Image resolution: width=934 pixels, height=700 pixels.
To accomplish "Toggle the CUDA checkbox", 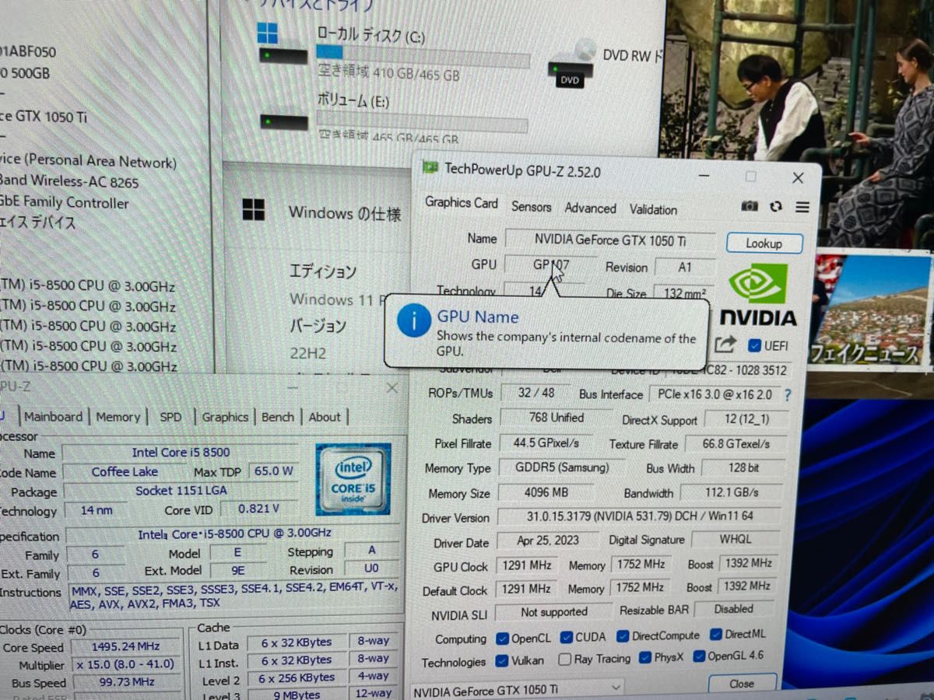I will pos(566,637).
